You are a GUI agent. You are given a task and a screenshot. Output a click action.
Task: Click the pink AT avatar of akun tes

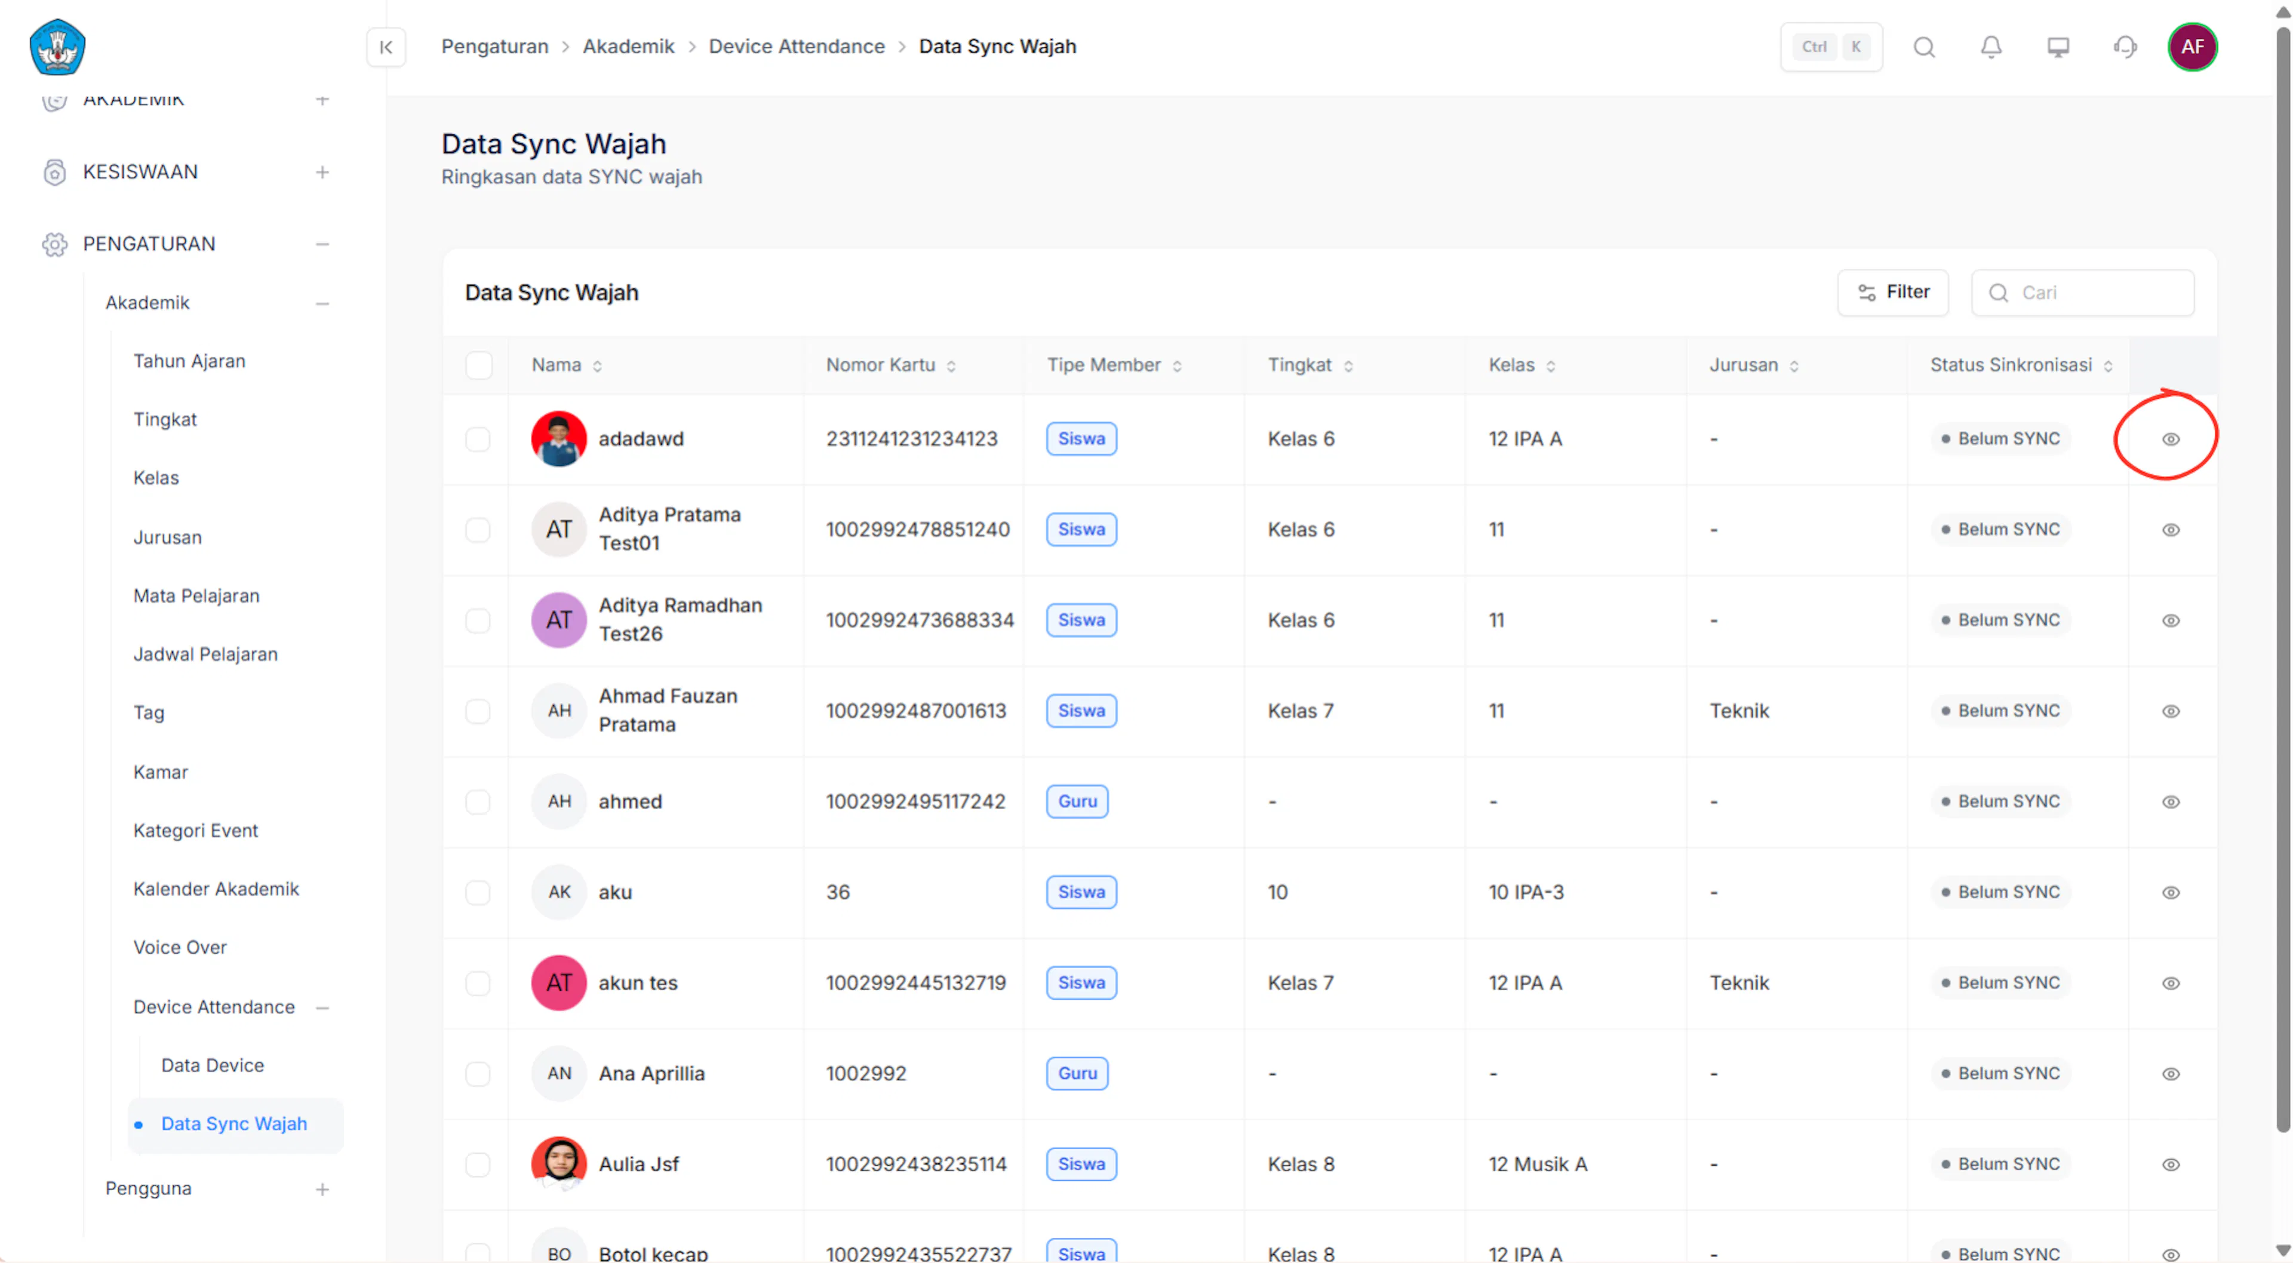point(558,982)
